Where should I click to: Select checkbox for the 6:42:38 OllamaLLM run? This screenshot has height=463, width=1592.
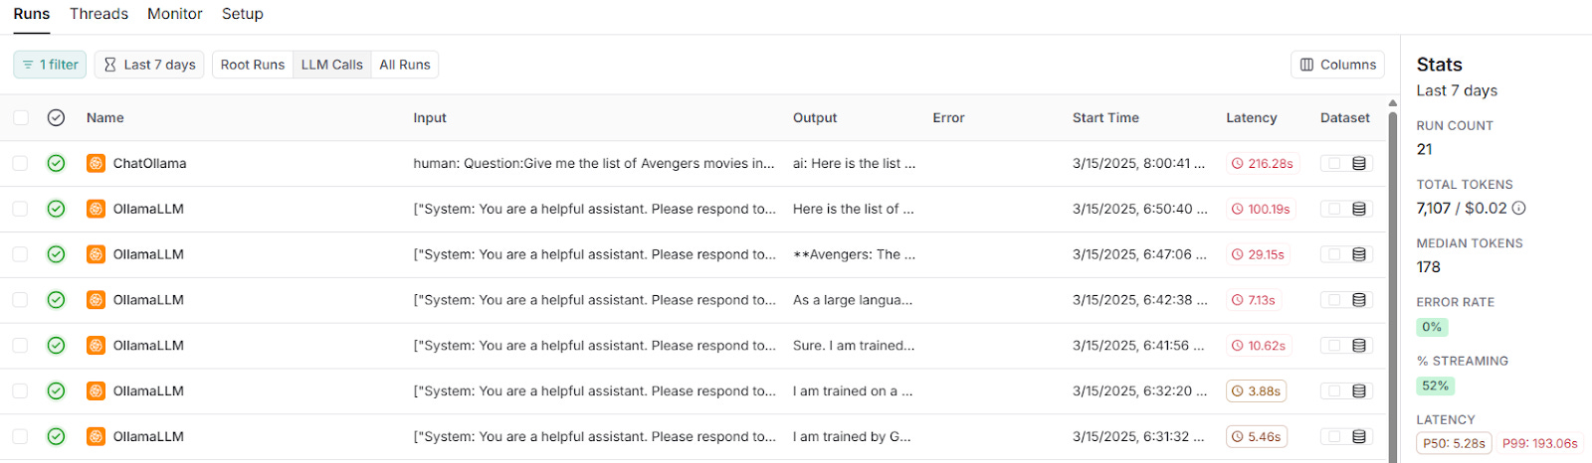coord(20,300)
